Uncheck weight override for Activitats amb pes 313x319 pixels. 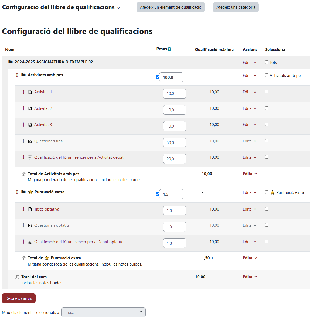coord(158,77)
